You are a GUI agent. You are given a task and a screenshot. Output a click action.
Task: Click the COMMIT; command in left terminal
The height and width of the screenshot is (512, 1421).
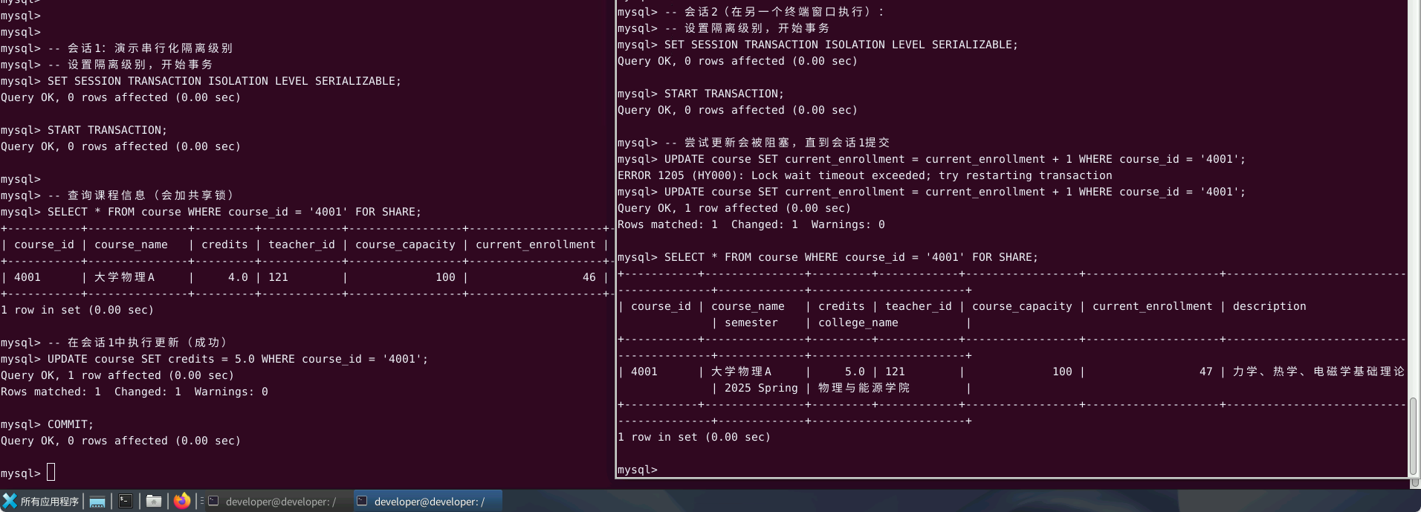point(71,424)
